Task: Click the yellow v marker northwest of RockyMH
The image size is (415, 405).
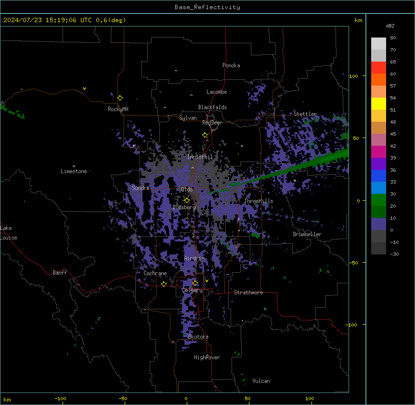Action: [84, 89]
